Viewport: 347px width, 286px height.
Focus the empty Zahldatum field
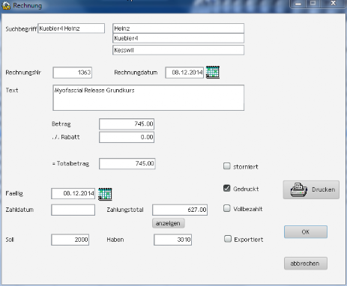(x=73, y=210)
